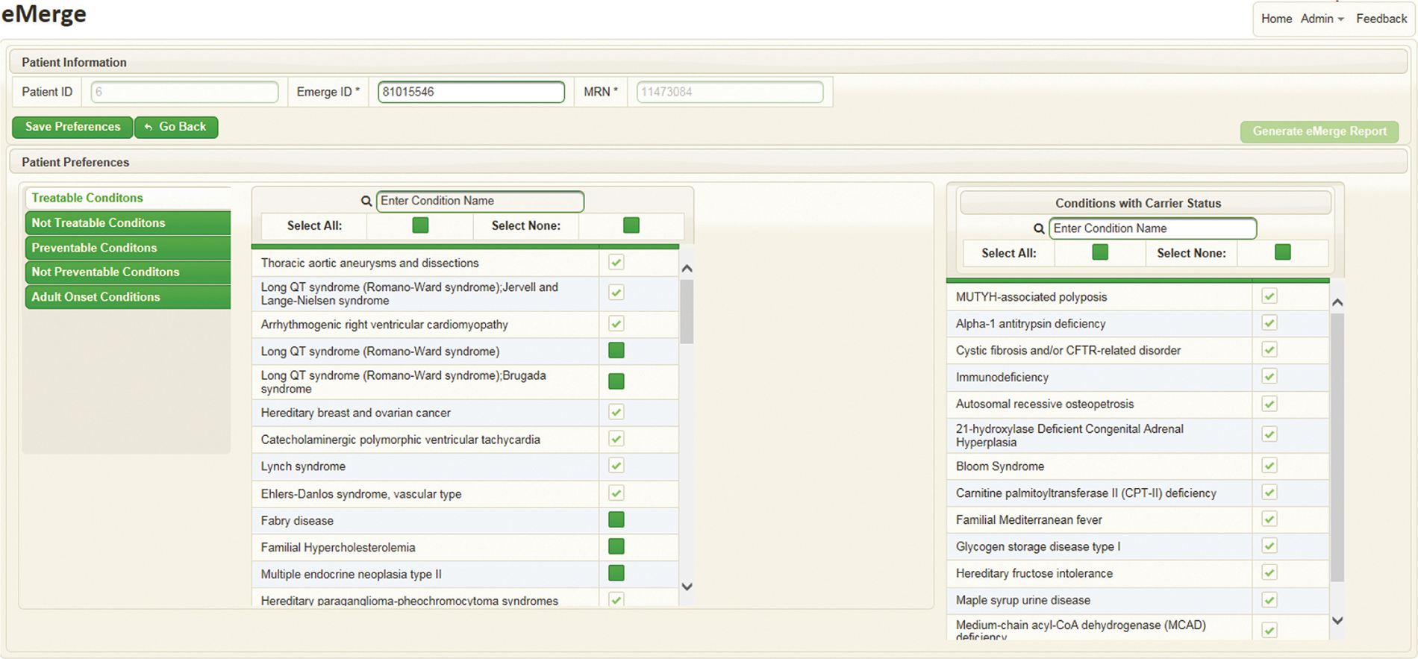Click the Select None green box for treatable conditions
This screenshot has height=659, width=1418.
(x=631, y=225)
